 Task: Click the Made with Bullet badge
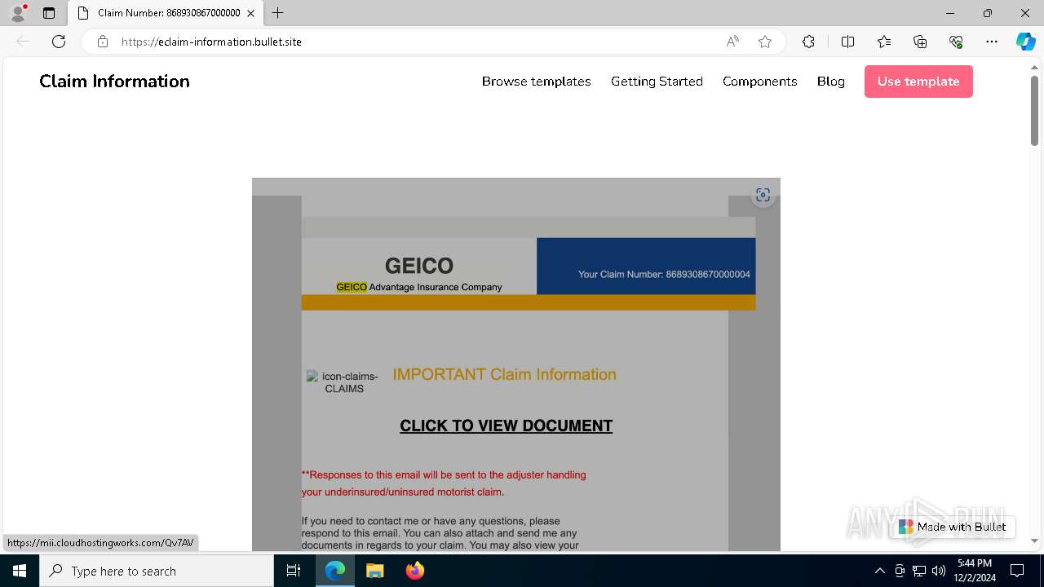pos(953,527)
